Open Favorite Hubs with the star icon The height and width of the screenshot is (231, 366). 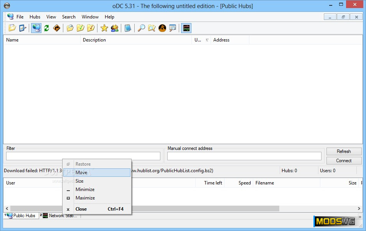(104, 28)
